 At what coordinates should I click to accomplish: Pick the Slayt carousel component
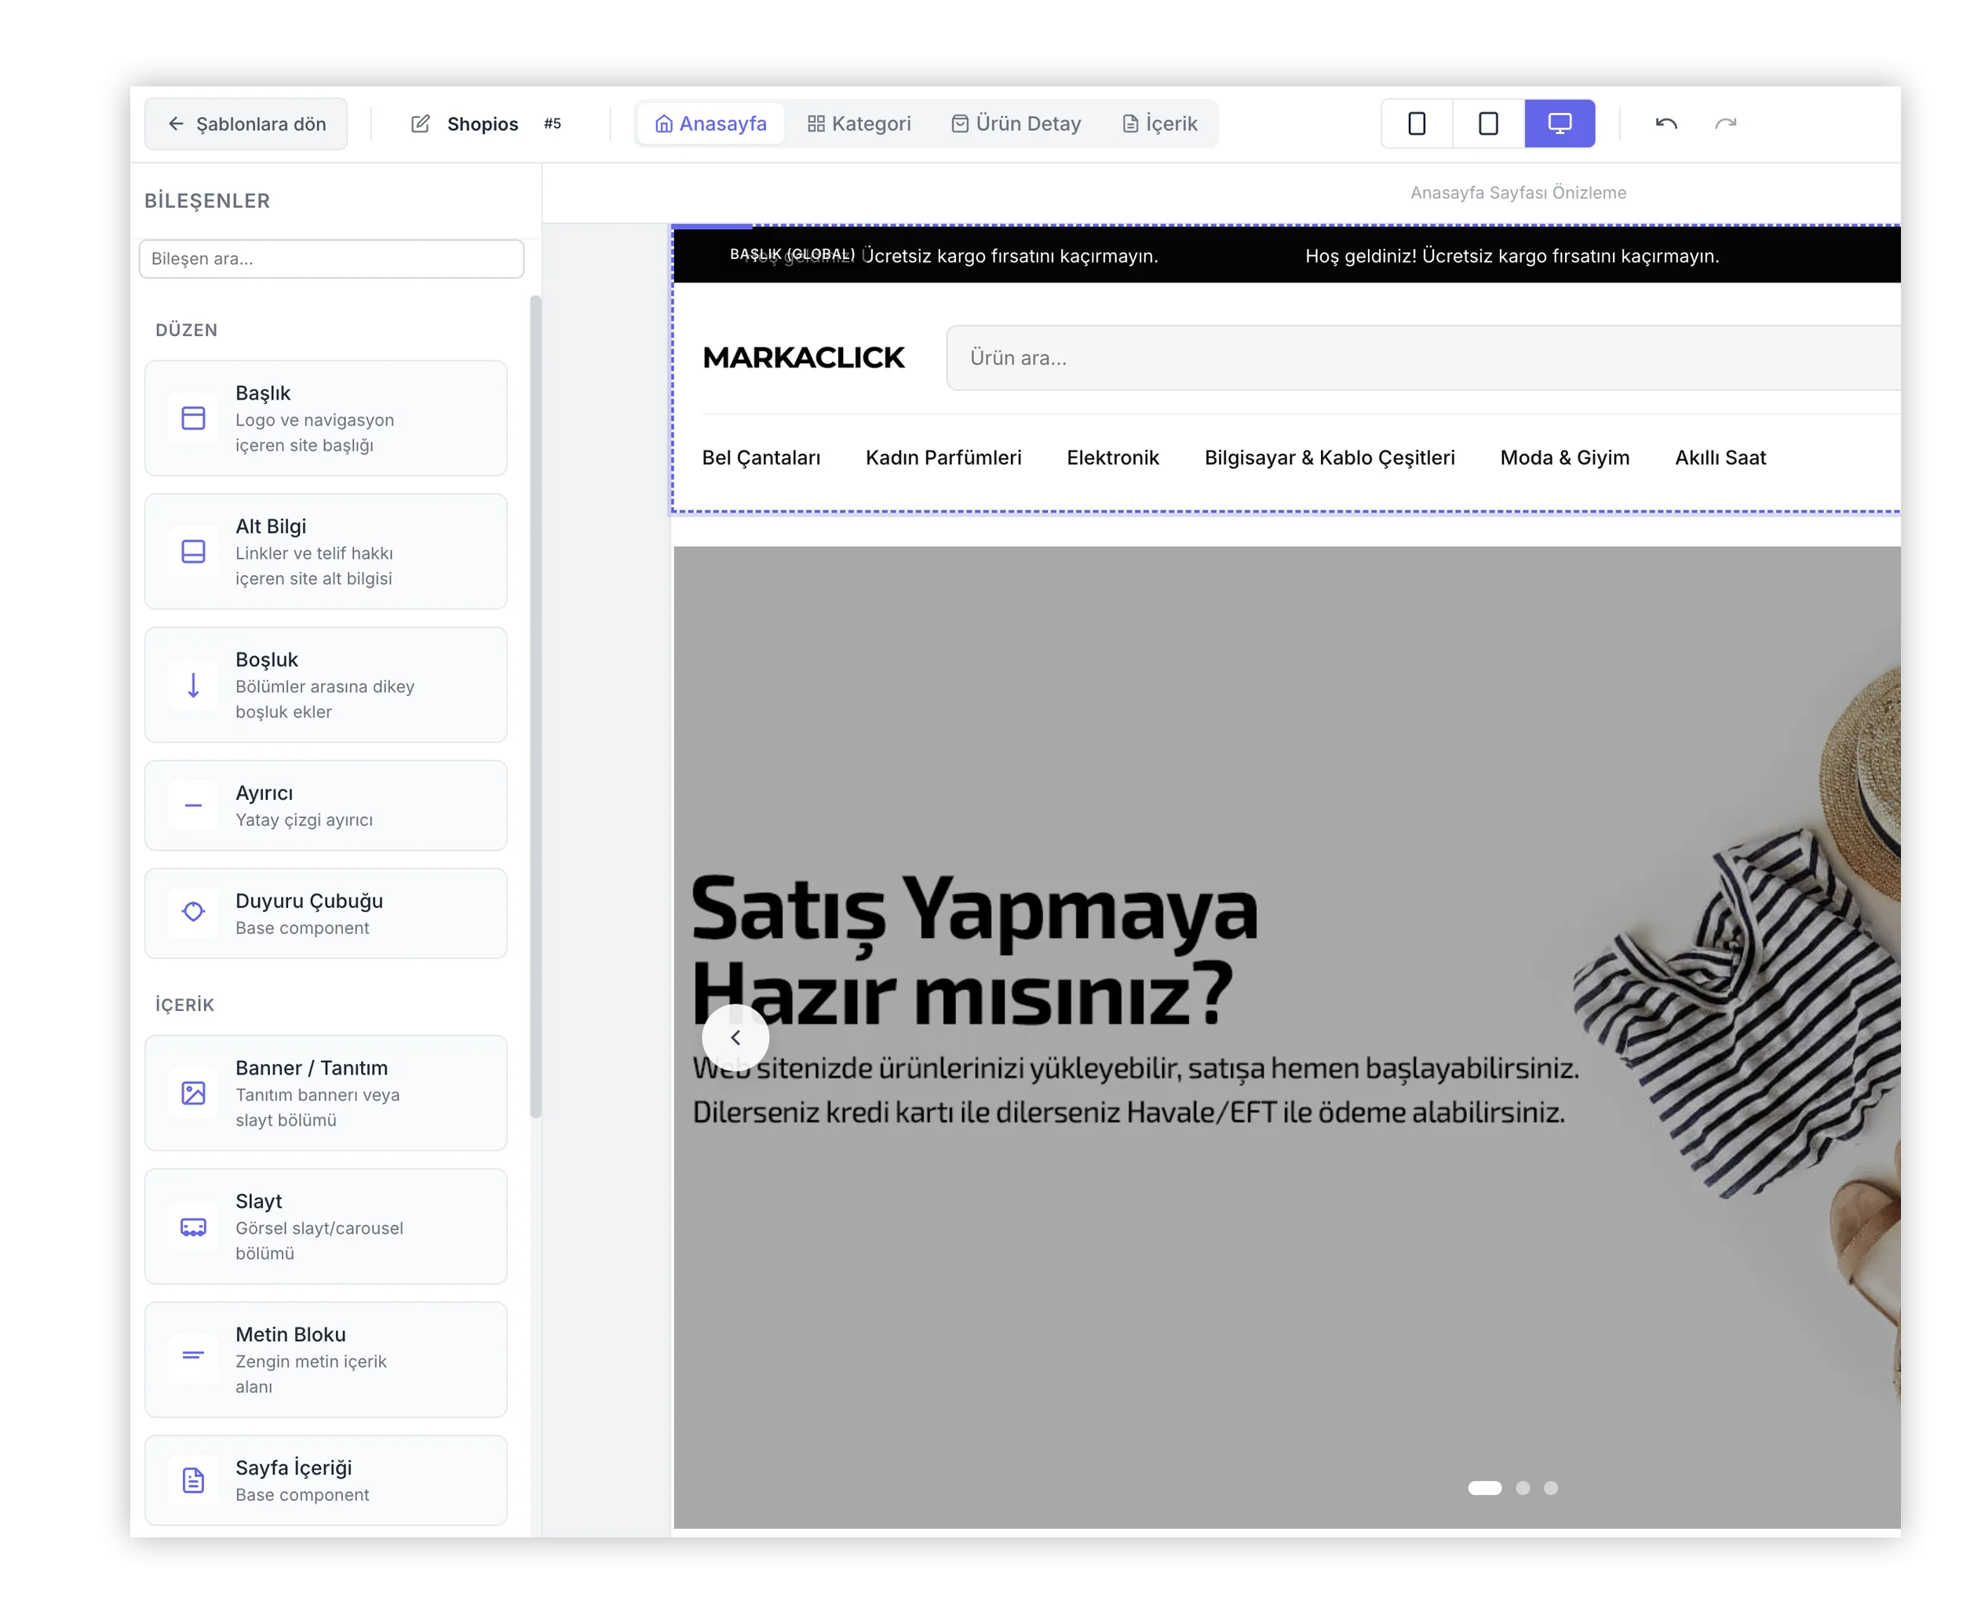point(326,1226)
